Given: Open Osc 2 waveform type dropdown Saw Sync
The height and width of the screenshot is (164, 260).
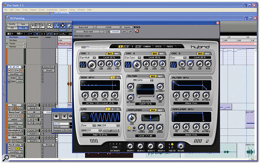Looking at the screenshot, I should coord(133,58).
